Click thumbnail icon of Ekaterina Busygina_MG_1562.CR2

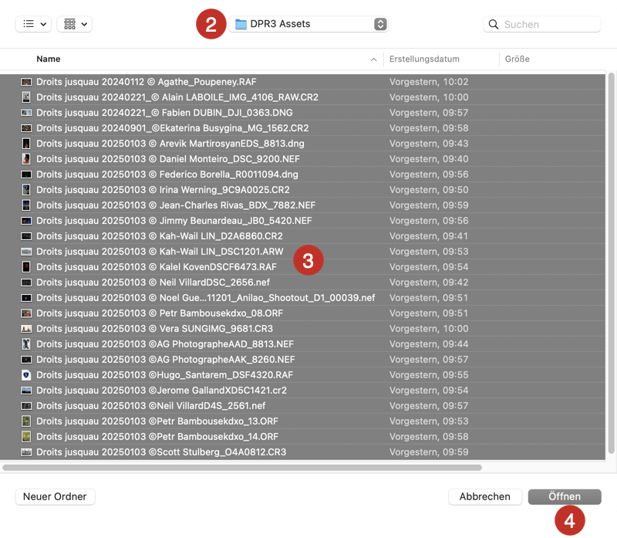click(x=26, y=128)
